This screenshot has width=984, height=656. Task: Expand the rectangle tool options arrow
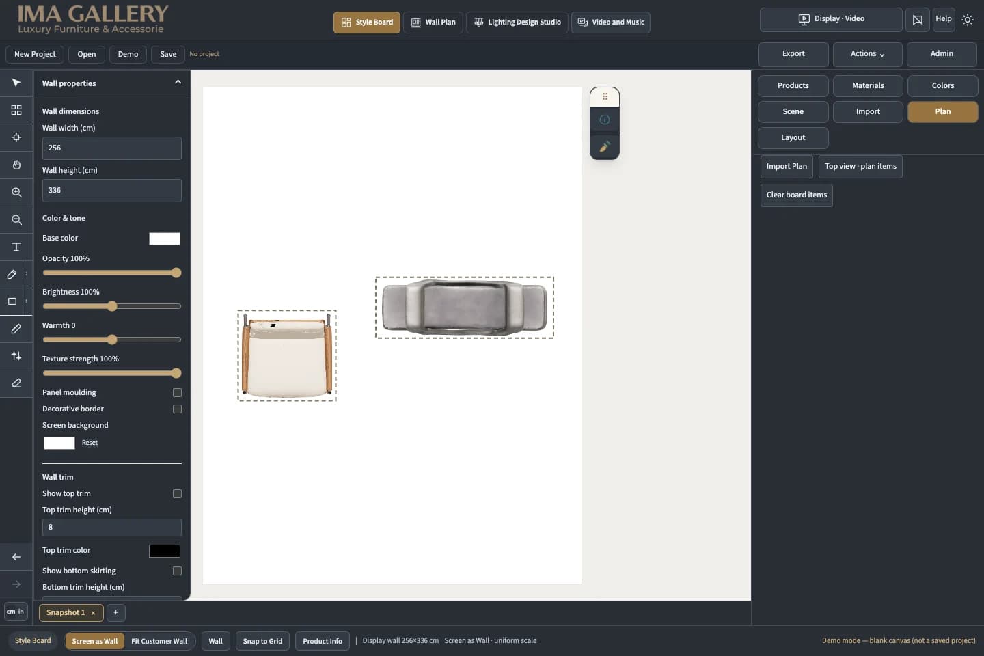[x=27, y=301]
